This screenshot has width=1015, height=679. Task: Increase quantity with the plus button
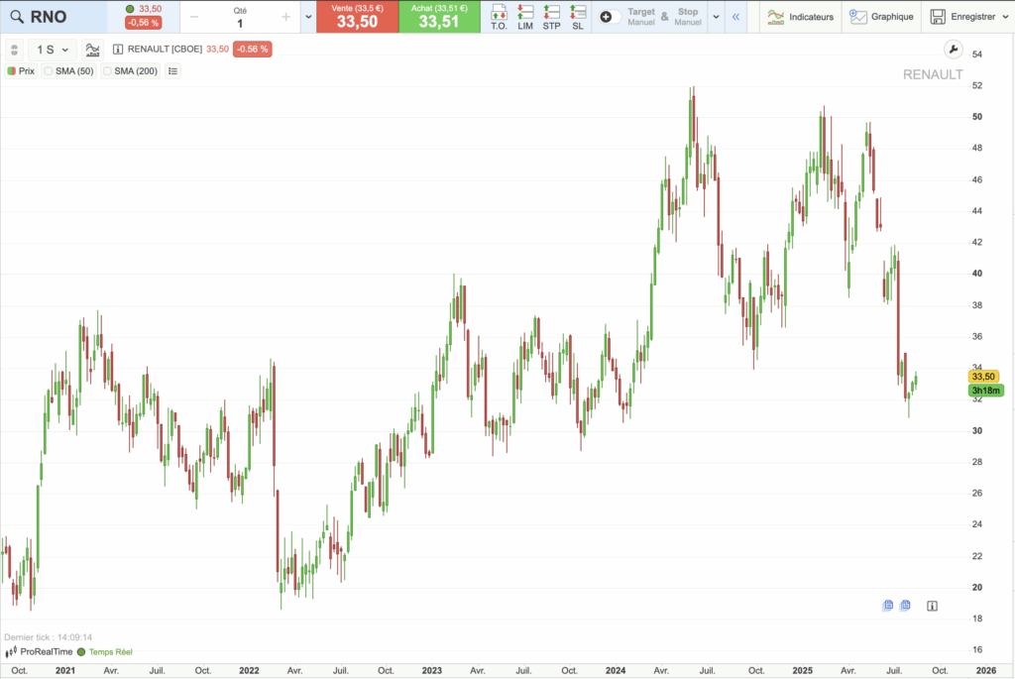(x=285, y=17)
